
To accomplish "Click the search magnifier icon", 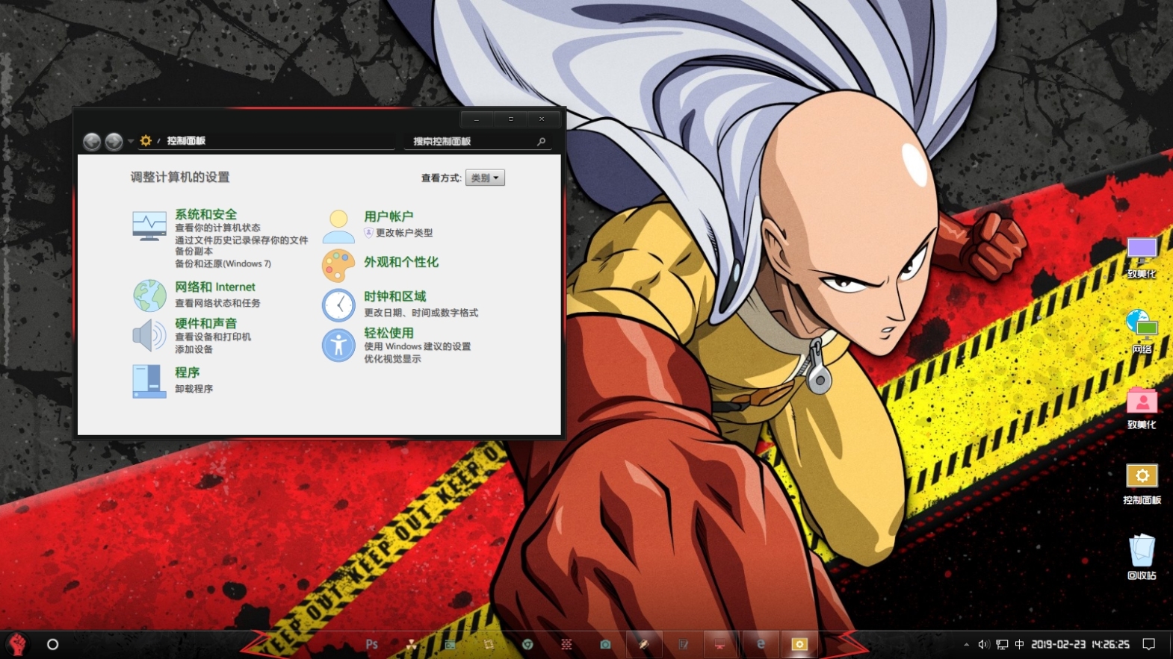I will (x=541, y=141).
